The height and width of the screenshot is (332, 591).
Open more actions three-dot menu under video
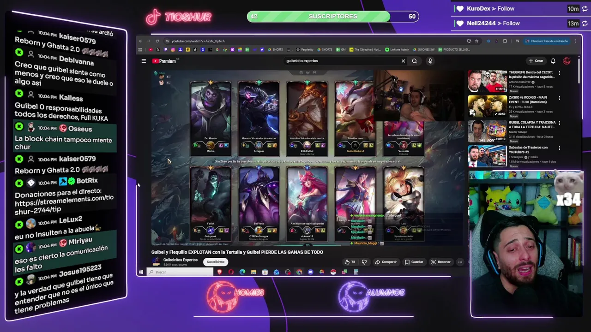[460, 262]
